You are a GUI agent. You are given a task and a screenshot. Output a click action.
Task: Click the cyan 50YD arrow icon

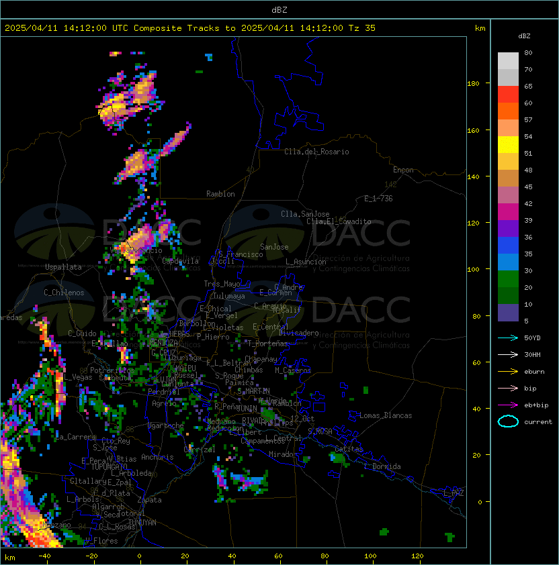(508, 338)
